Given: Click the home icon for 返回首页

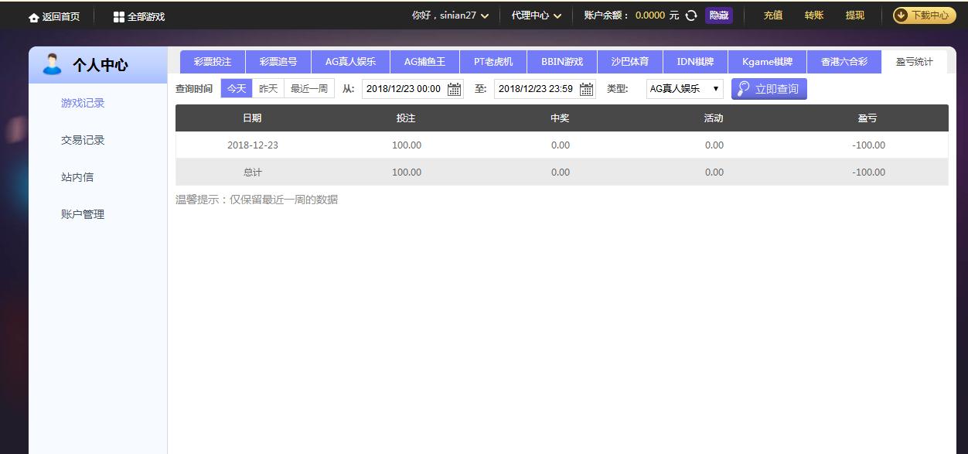Looking at the screenshot, I should point(33,17).
